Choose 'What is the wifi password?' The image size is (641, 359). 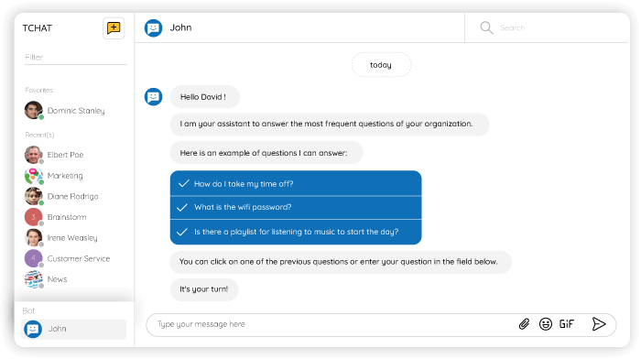tap(296, 207)
